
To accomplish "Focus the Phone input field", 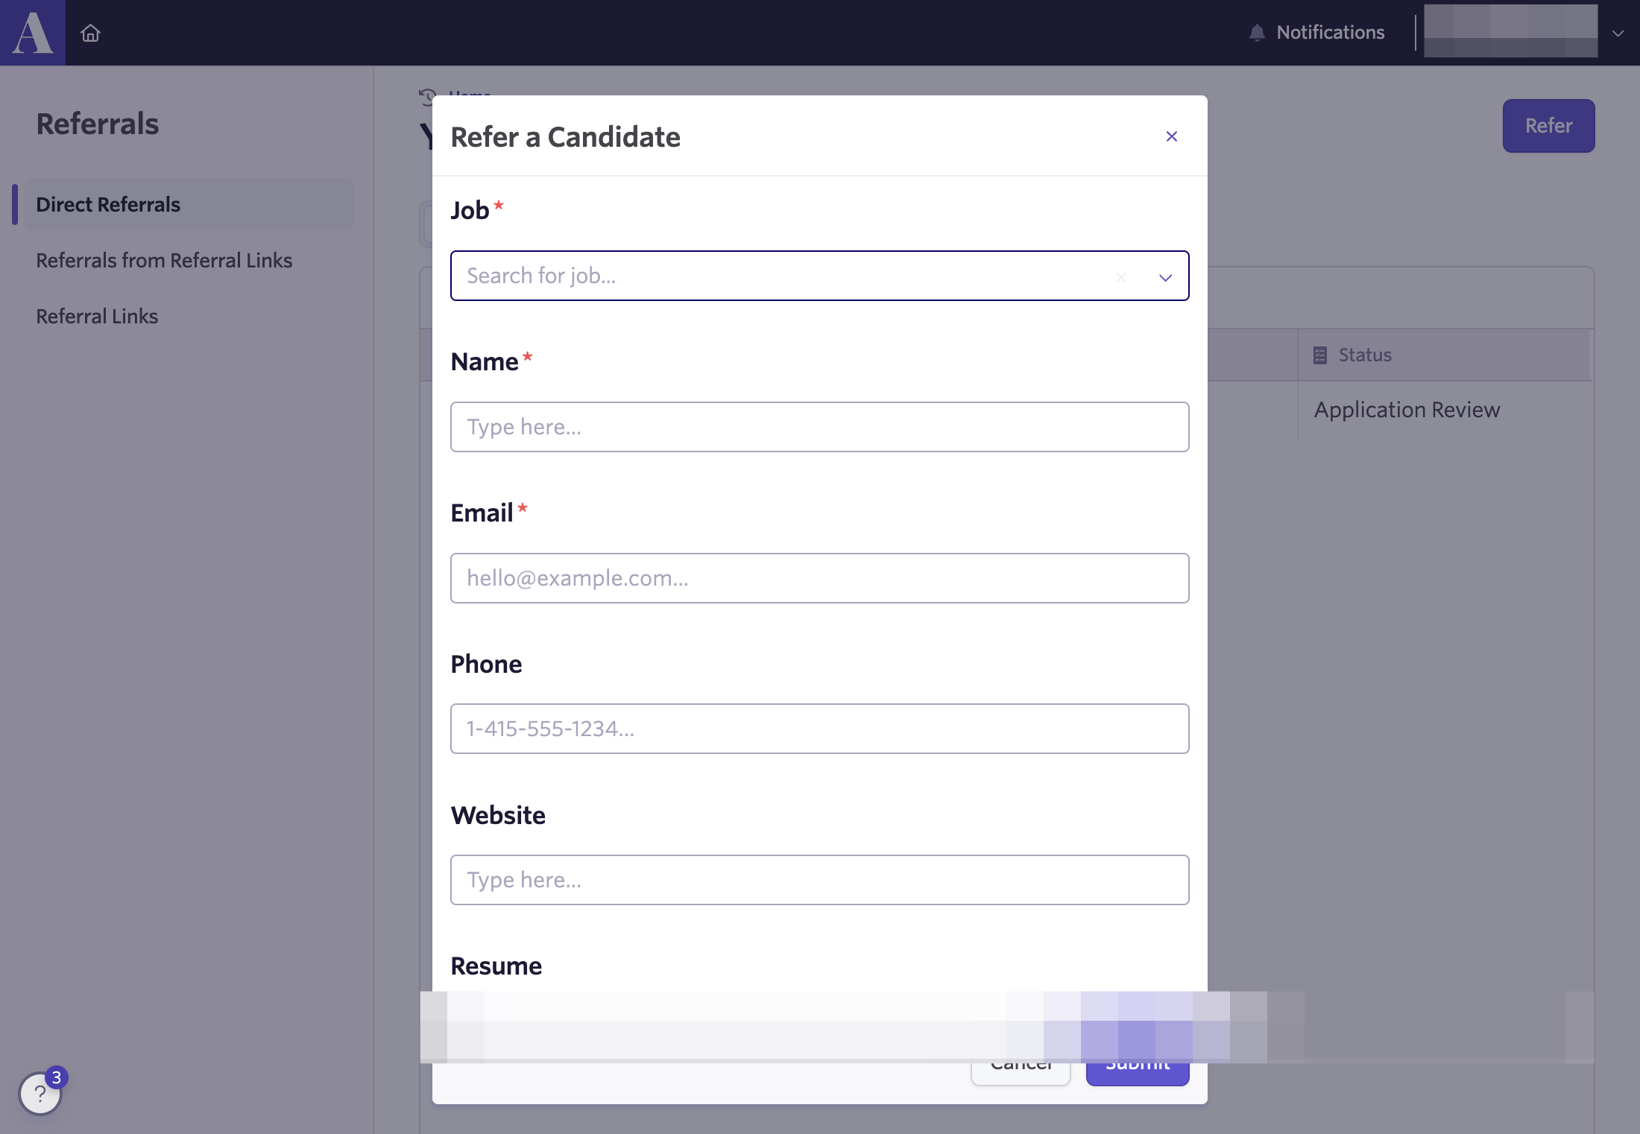I will pyautogui.click(x=819, y=729).
